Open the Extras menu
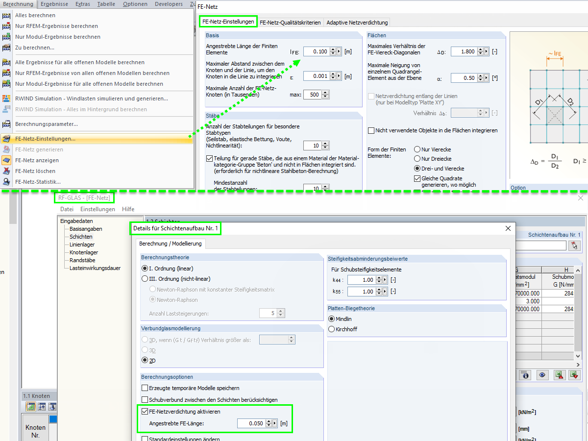Viewport: 588px width, 441px height. [83, 4]
